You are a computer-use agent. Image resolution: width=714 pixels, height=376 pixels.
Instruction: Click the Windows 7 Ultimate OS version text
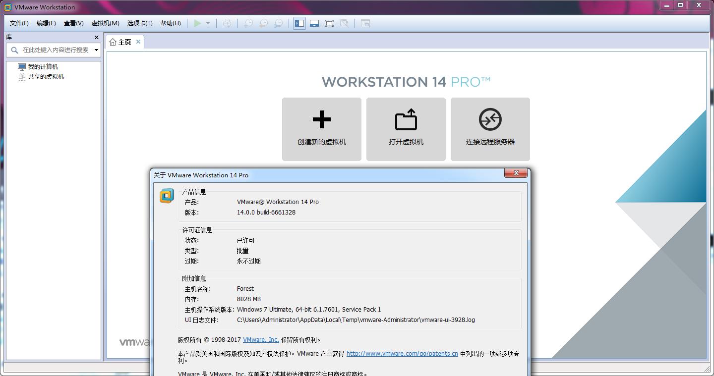[309, 310]
